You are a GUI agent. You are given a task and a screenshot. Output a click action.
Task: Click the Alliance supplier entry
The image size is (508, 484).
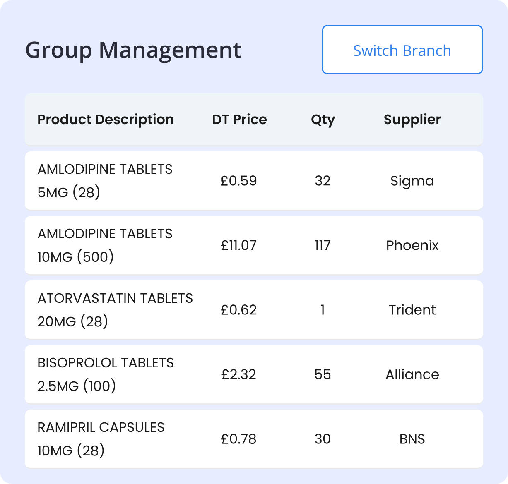click(412, 374)
